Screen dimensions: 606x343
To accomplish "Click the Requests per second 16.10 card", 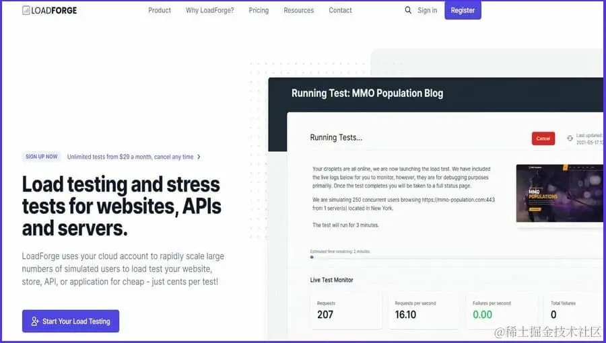I will point(424,311).
